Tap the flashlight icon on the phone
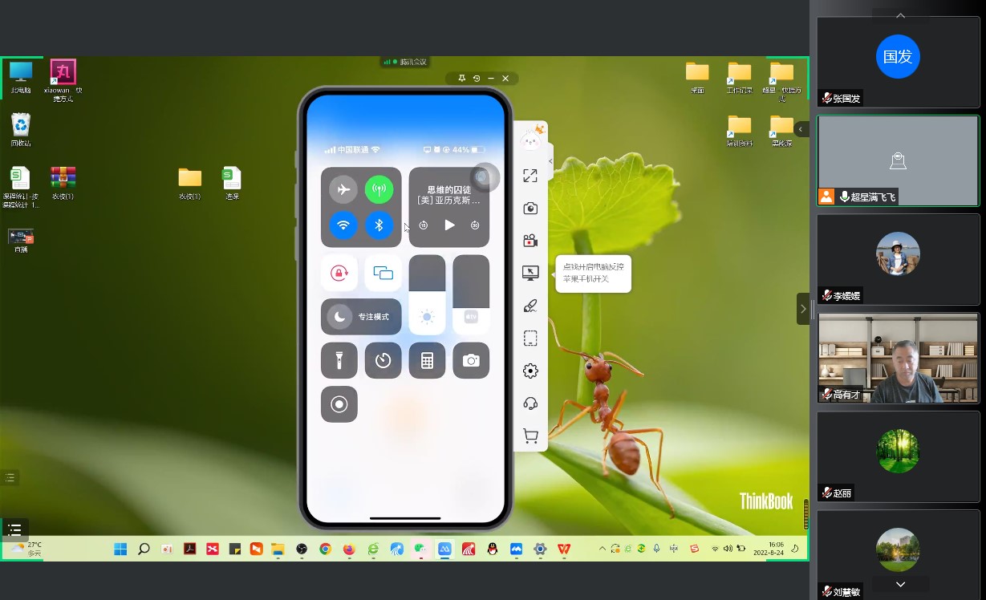The width and height of the screenshot is (986, 600). tap(339, 361)
